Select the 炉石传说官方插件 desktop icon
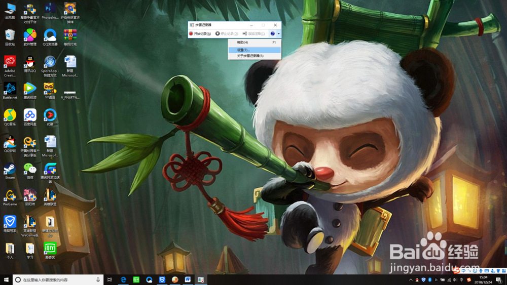The height and width of the screenshot is (285, 507). click(70, 13)
